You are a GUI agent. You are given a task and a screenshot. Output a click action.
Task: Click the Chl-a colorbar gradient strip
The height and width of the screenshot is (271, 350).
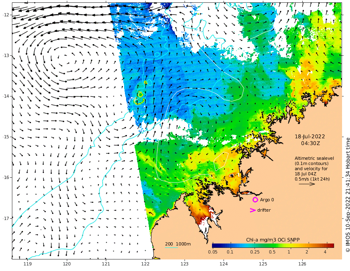click(x=273, y=245)
